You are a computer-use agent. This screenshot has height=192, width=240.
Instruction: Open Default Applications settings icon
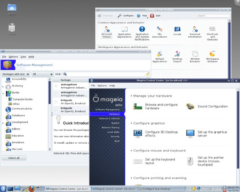click(x=160, y=57)
